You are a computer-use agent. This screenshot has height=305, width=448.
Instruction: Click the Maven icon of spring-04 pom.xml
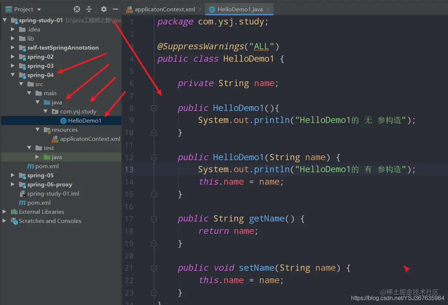click(31, 166)
